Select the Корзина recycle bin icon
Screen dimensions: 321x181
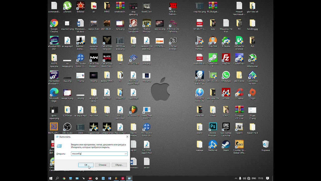click(266, 146)
